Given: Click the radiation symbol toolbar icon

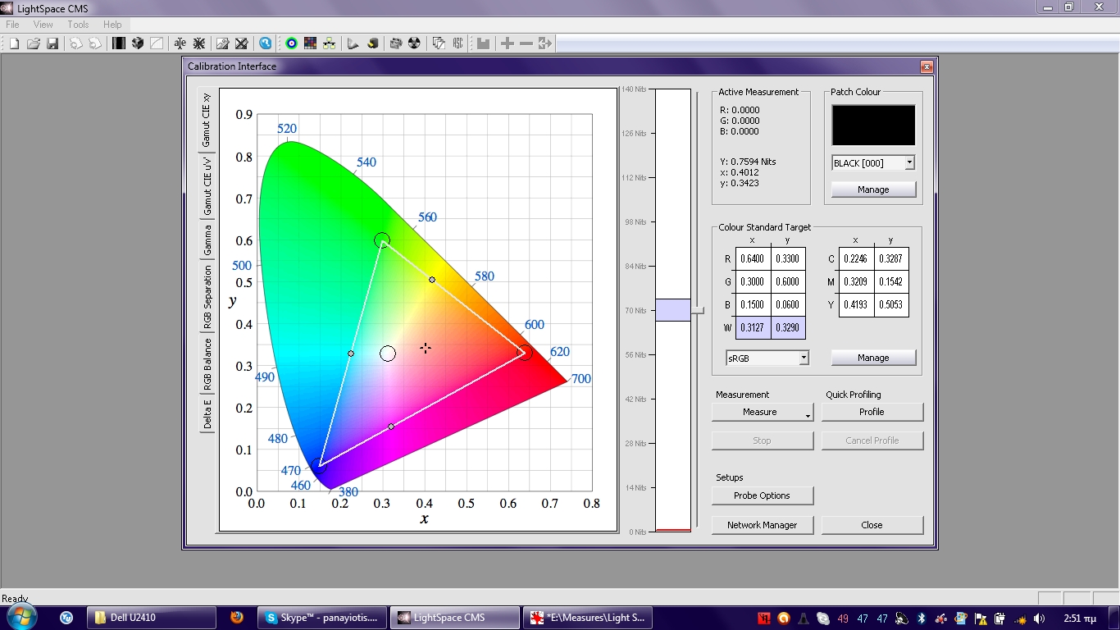Looking at the screenshot, I should [414, 43].
